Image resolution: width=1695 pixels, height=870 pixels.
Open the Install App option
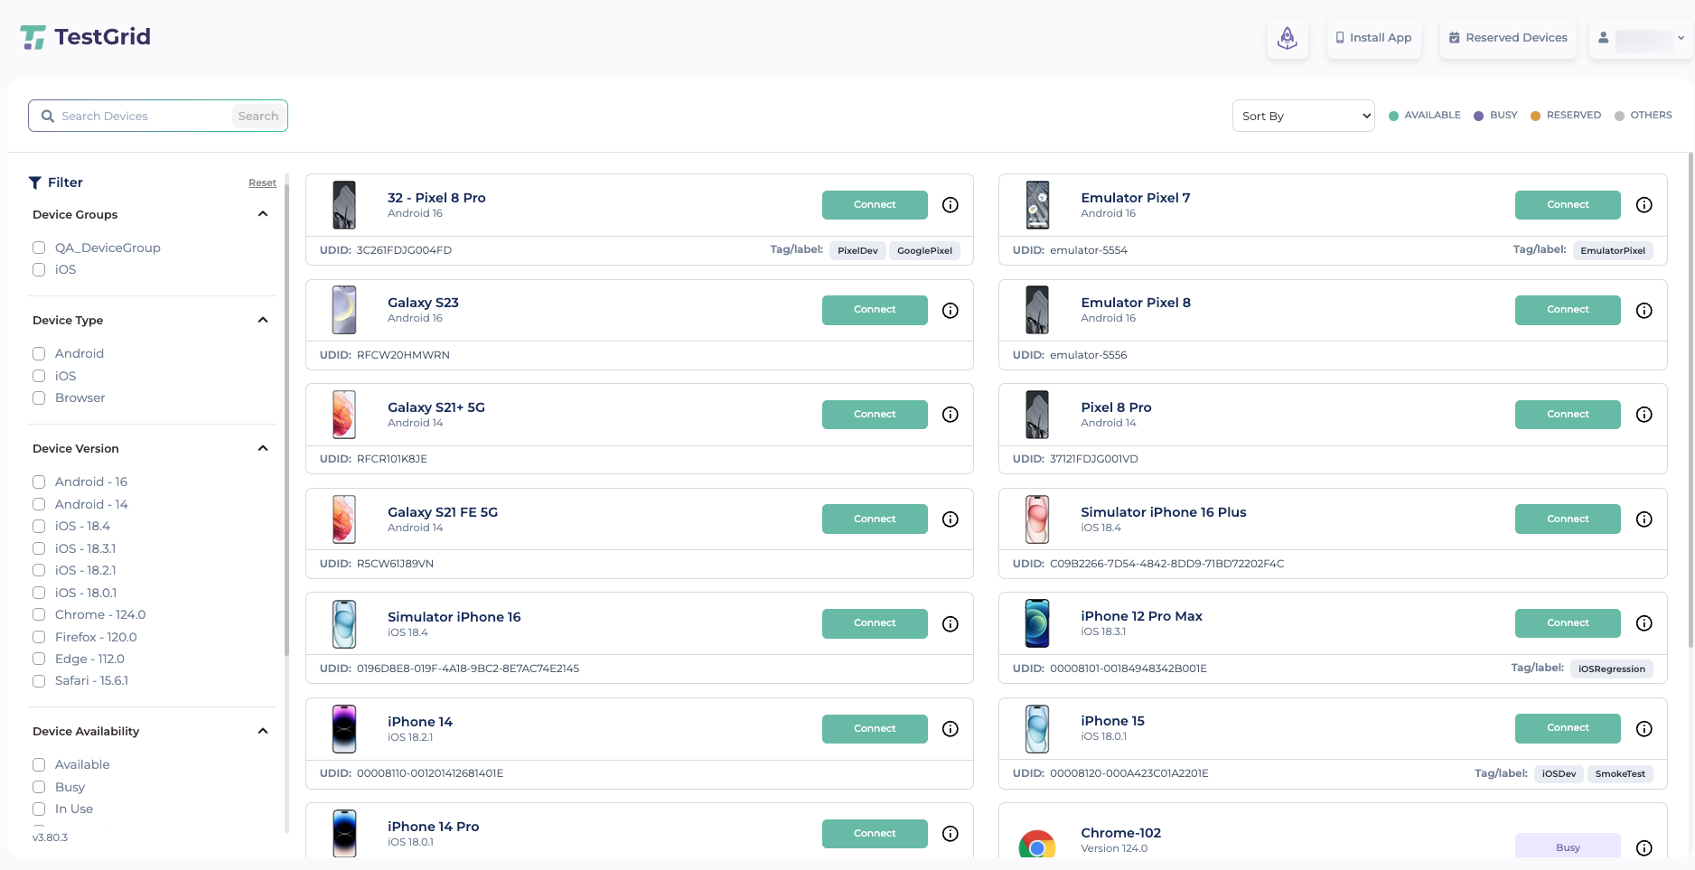(1373, 38)
